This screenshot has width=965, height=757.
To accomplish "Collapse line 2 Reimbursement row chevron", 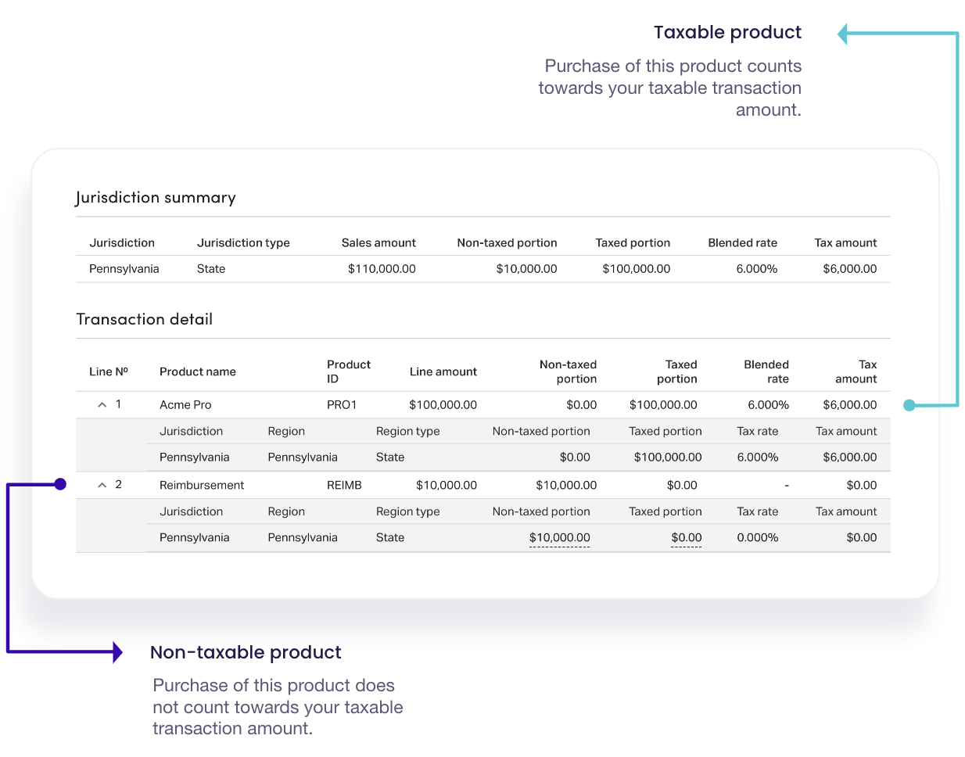I will coord(102,486).
